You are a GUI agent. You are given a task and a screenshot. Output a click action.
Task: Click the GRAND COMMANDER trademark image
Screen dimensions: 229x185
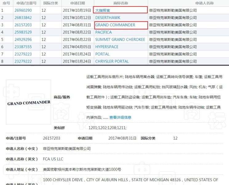(29, 102)
